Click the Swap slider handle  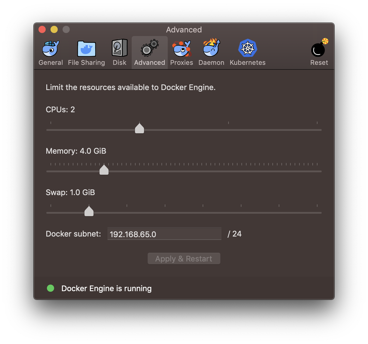[x=89, y=211]
